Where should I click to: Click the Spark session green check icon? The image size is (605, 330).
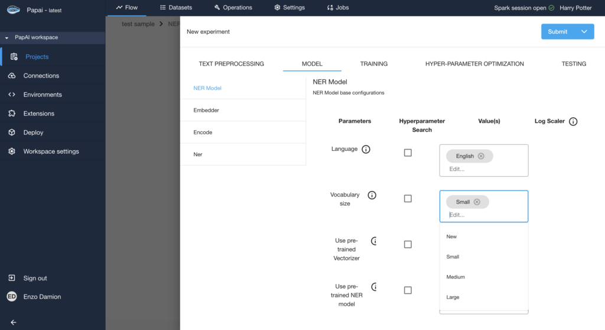coord(552,8)
